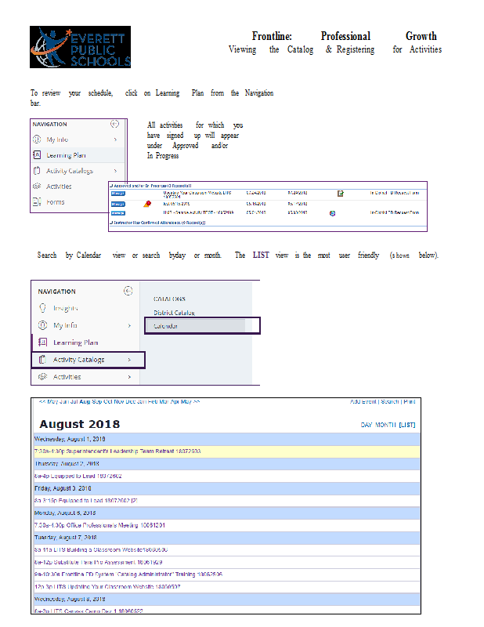Image resolution: width=484 pixels, height=627 pixels.
Task: Jump to Feb in calendar month bar
Action: [153, 401]
